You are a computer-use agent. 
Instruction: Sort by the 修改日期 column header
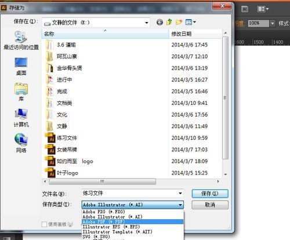click(x=195, y=34)
